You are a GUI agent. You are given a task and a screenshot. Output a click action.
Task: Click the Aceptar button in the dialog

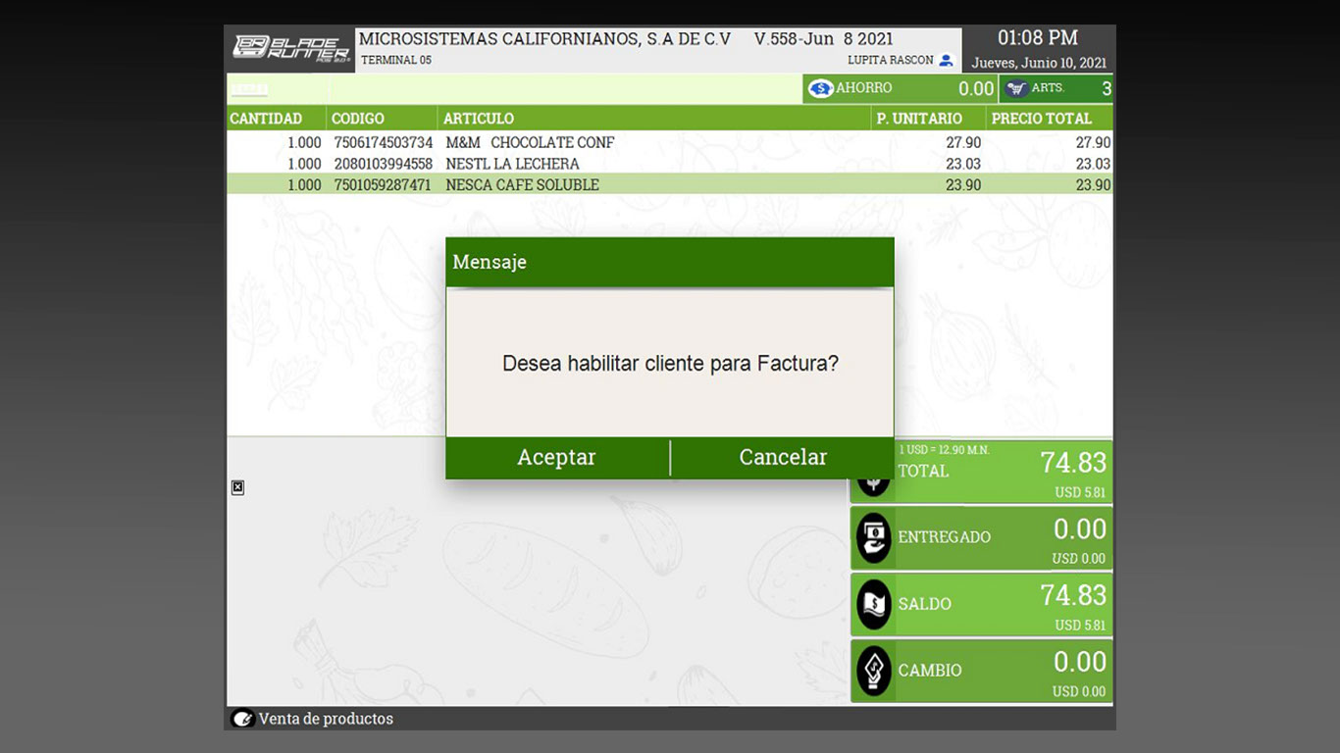[556, 458]
